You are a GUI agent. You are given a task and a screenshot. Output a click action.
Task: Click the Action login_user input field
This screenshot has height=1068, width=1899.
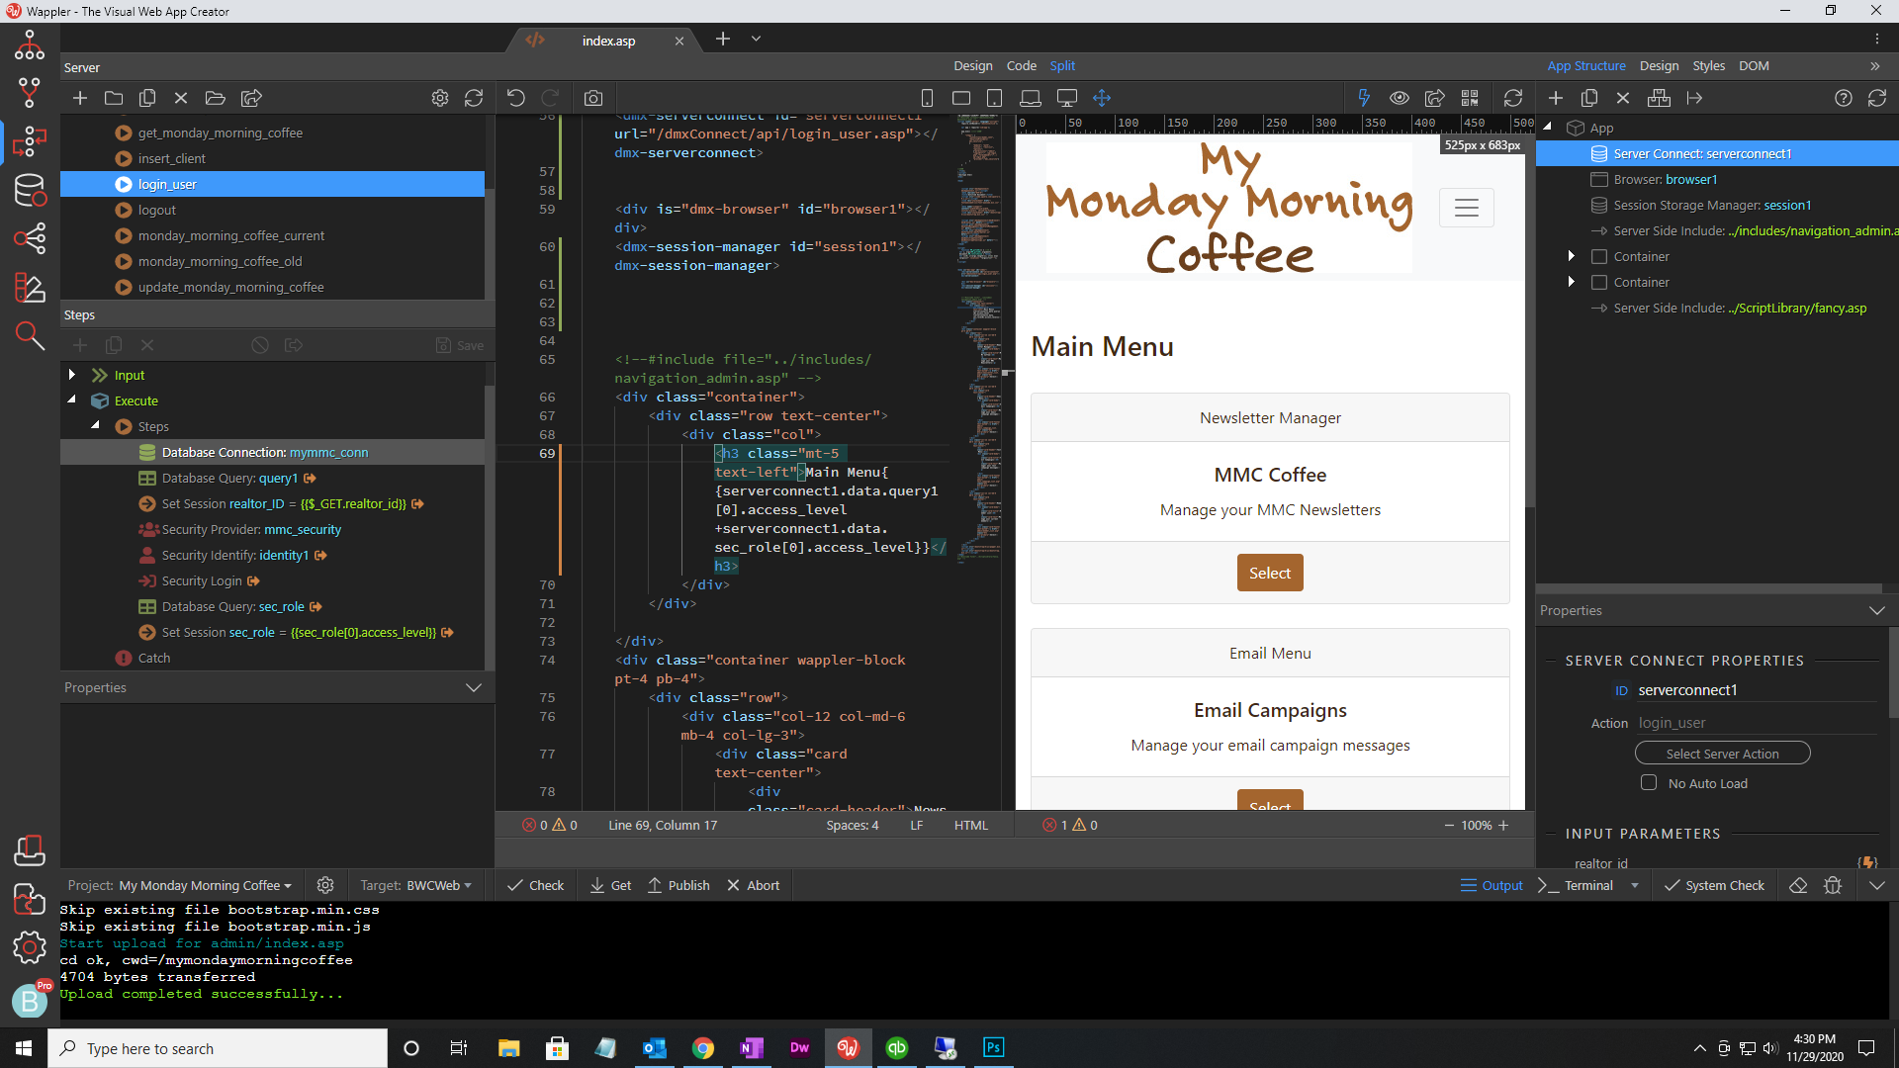click(x=1756, y=723)
